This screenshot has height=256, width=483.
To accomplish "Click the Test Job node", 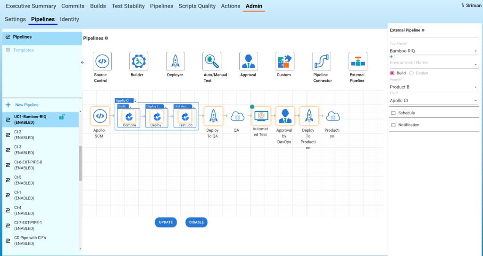I will coord(185,117).
